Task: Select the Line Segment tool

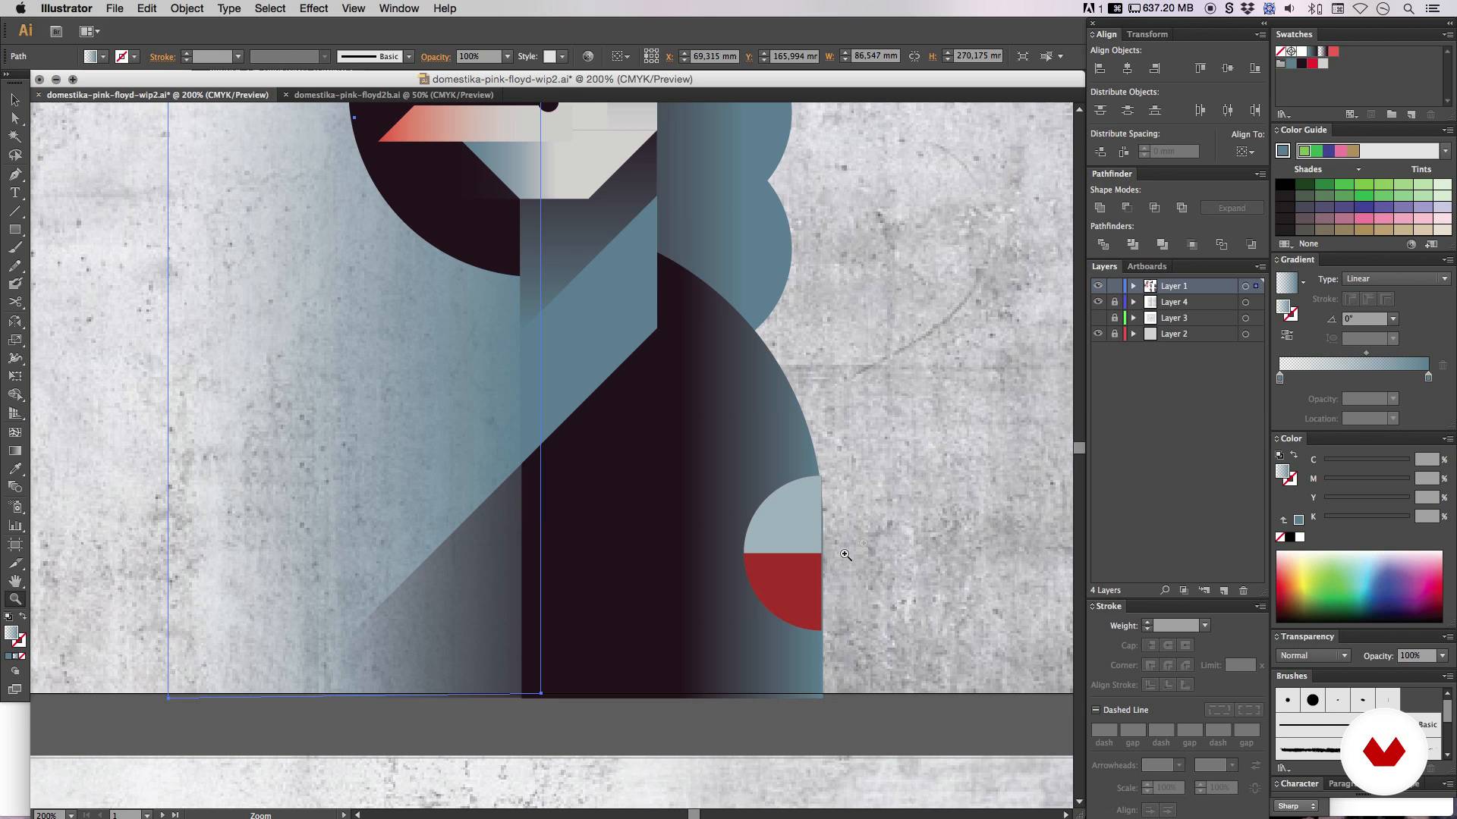Action: click(x=14, y=211)
